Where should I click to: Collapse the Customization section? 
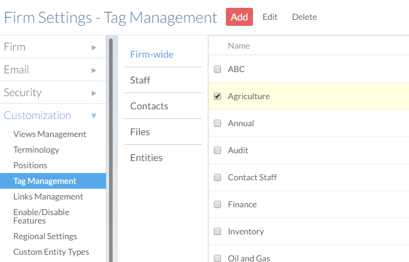pos(93,115)
